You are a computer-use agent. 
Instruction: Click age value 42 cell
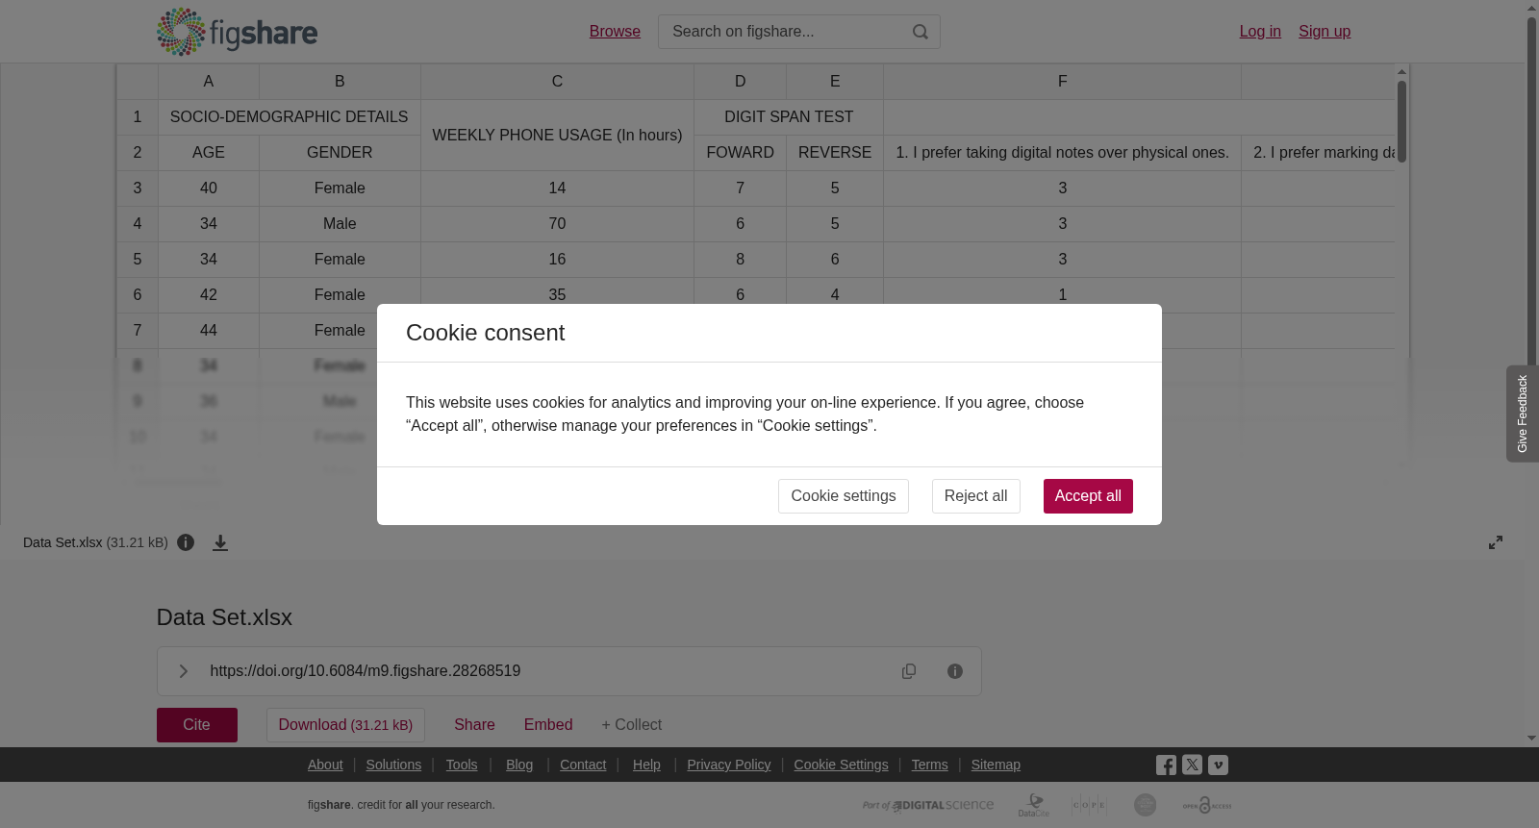tap(209, 295)
